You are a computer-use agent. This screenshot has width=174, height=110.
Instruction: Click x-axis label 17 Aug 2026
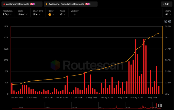click(121, 97)
